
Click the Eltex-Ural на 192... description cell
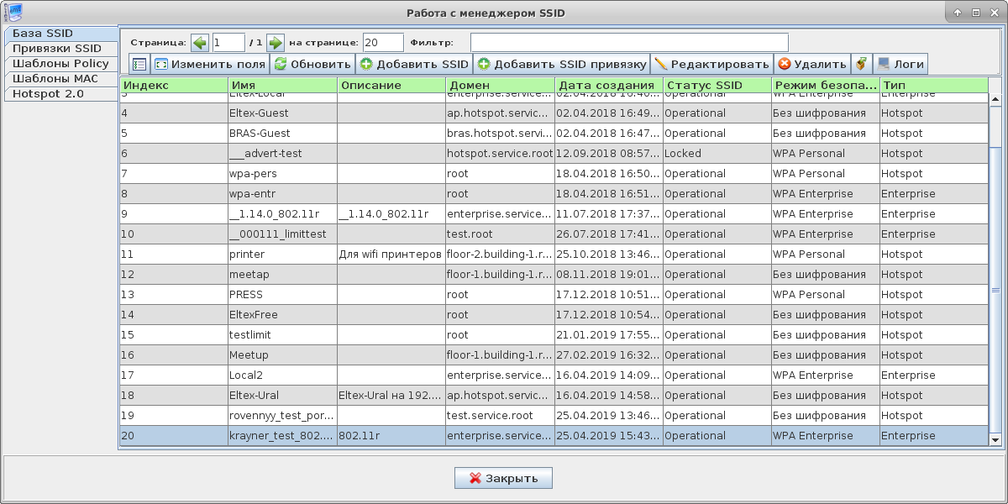pyautogui.click(x=391, y=396)
